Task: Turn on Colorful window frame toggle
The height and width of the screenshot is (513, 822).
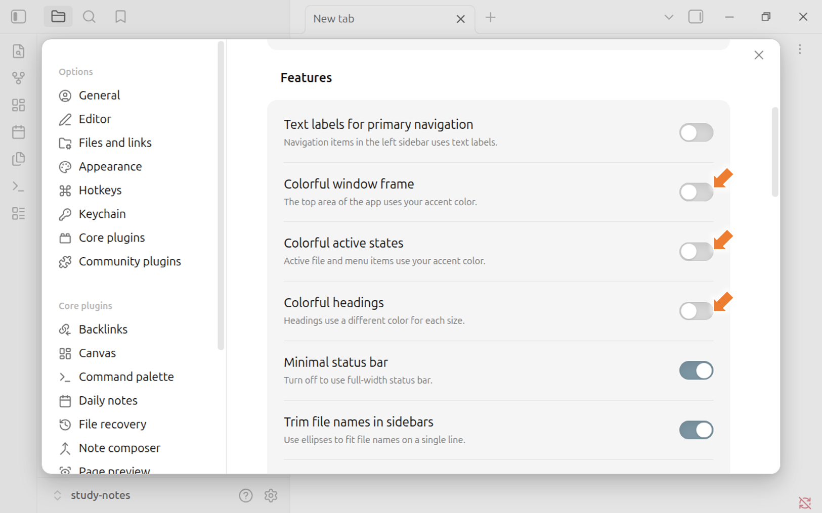Action: pyautogui.click(x=696, y=192)
